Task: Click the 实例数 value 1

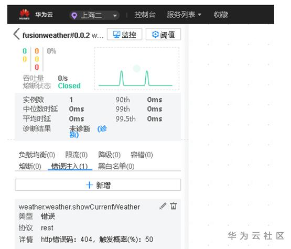Action: coord(71,100)
